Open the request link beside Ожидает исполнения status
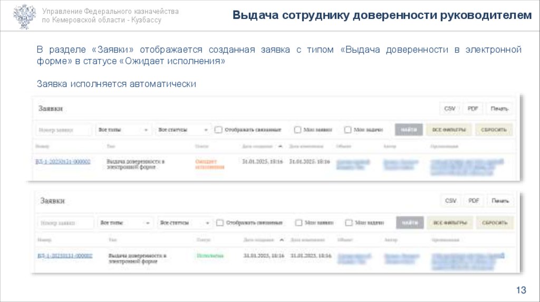 63,162
